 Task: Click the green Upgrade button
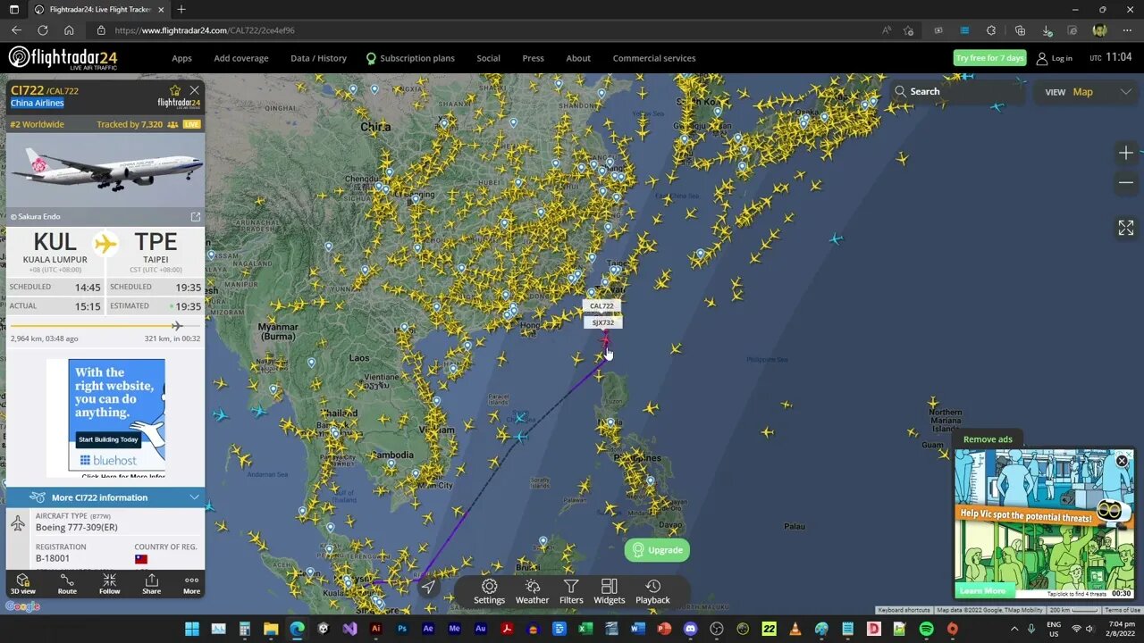coord(657,550)
